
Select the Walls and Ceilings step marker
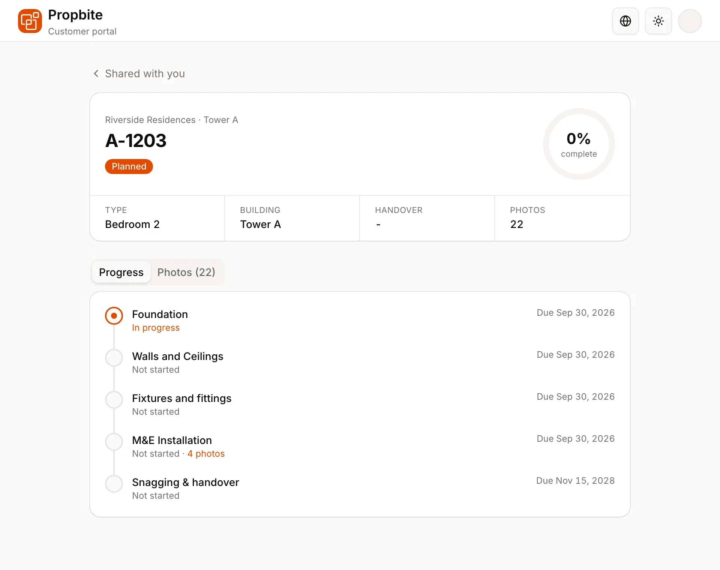click(114, 358)
